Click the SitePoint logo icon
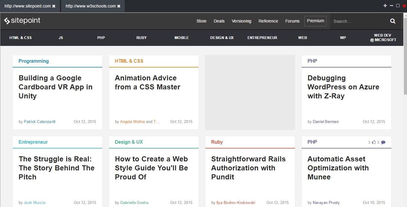Image resolution: width=407 pixels, height=207 pixels. 7,20
